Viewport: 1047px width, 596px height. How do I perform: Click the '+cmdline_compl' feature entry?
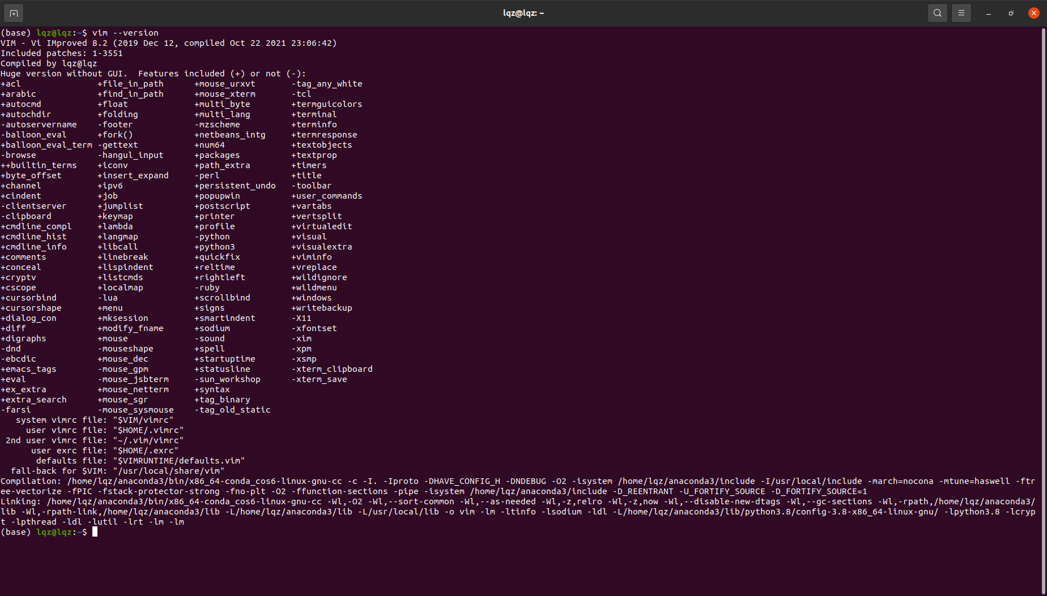click(36, 226)
